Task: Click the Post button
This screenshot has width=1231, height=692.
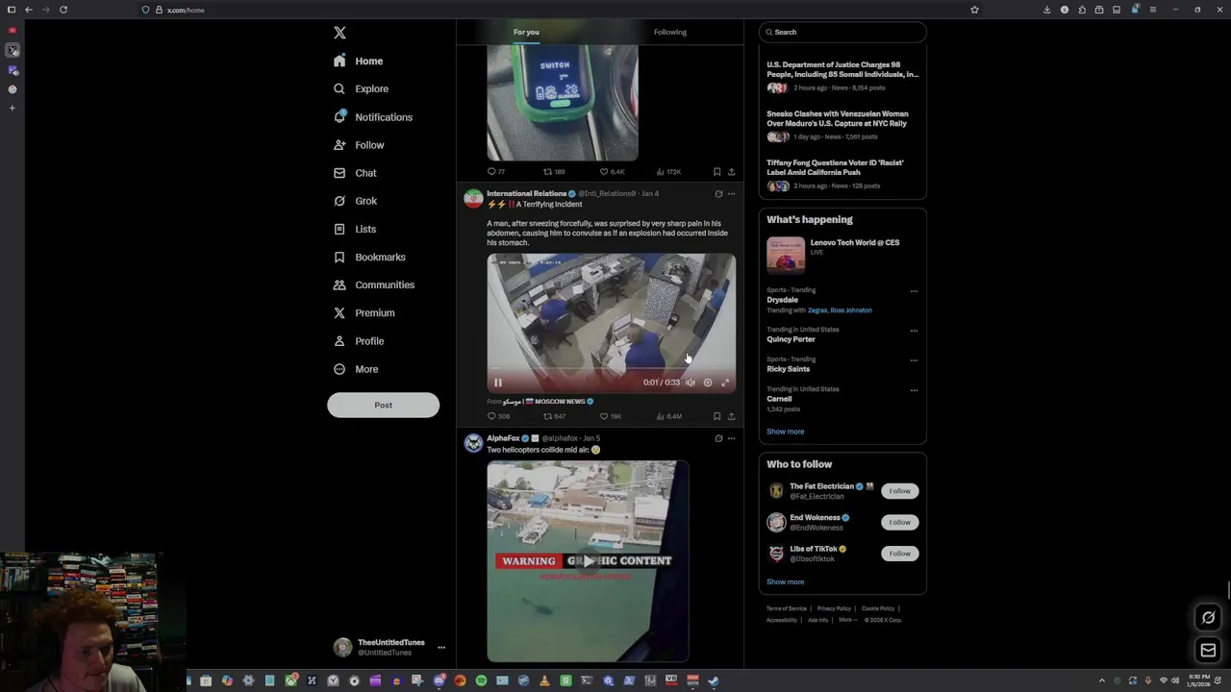Action: click(x=383, y=405)
